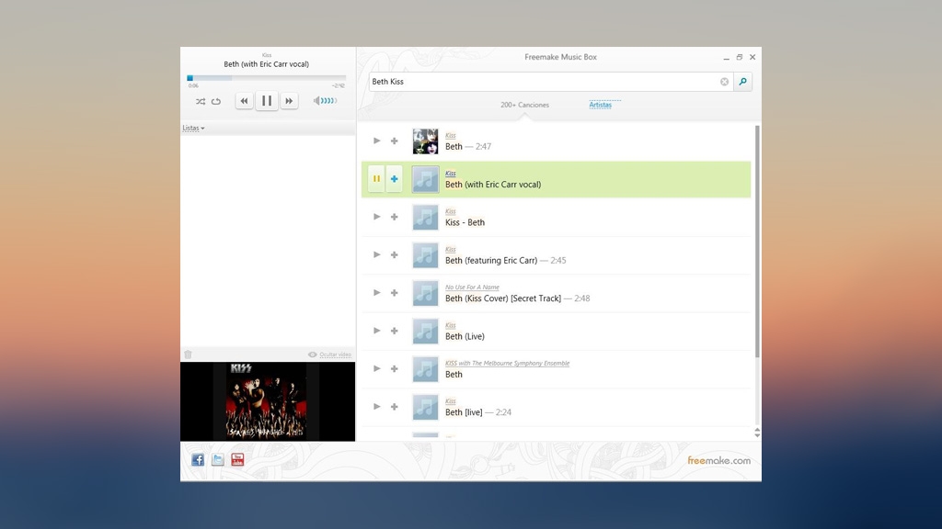Play the song Beth [live] 2:24
The height and width of the screenshot is (529, 942).
tap(376, 407)
